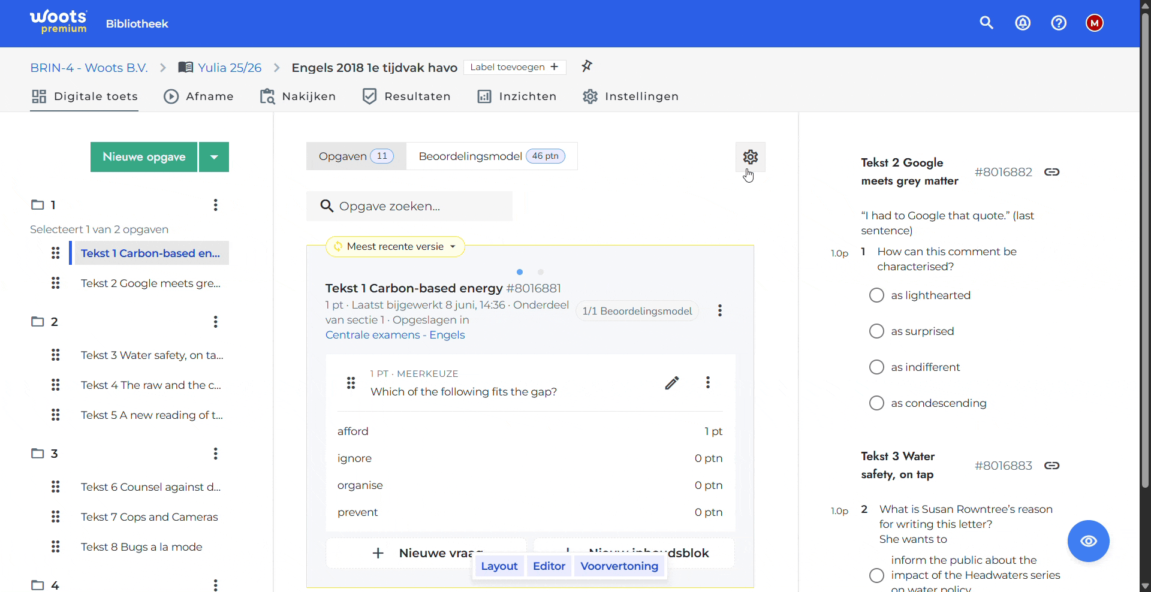This screenshot has height=592, width=1151.
Task: Switch to the Resultaten tab
Action: point(406,96)
